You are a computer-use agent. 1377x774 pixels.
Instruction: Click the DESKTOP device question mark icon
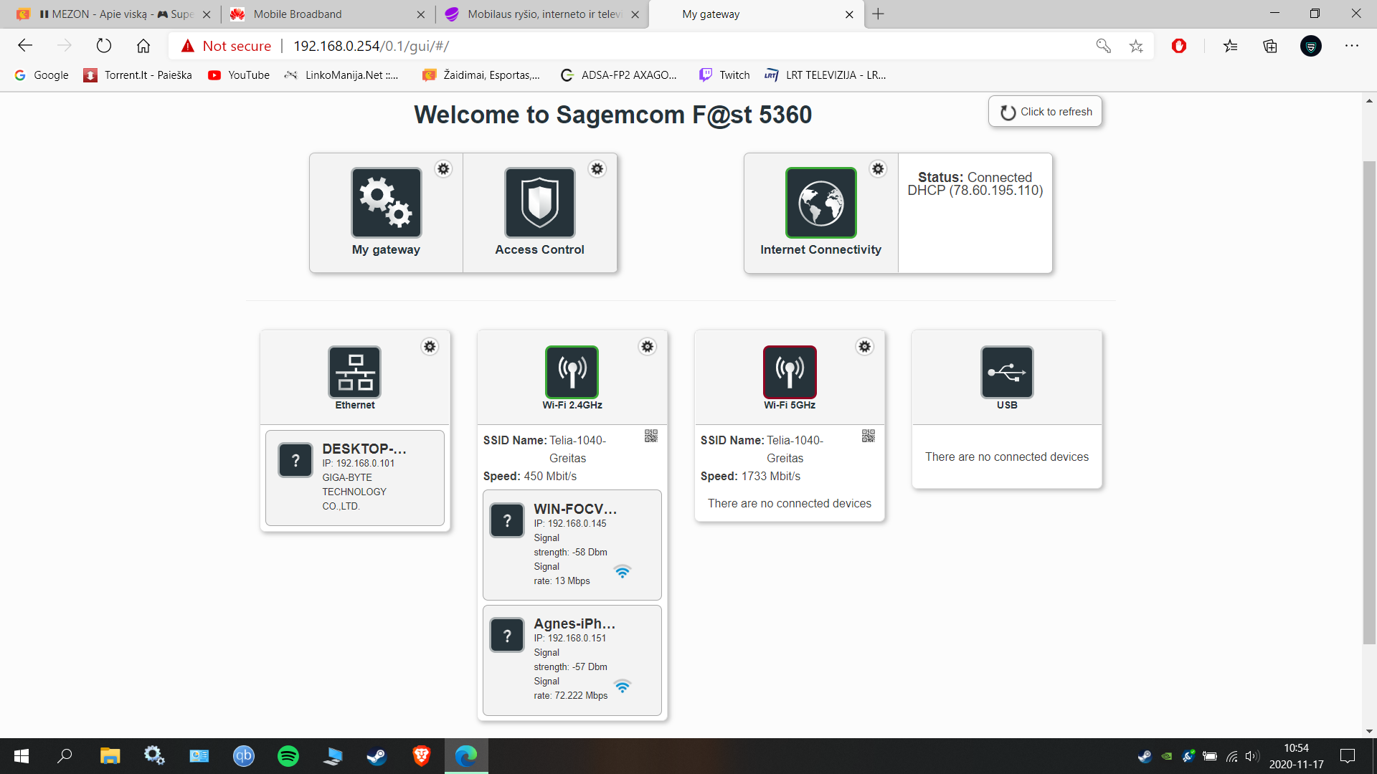(295, 460)
